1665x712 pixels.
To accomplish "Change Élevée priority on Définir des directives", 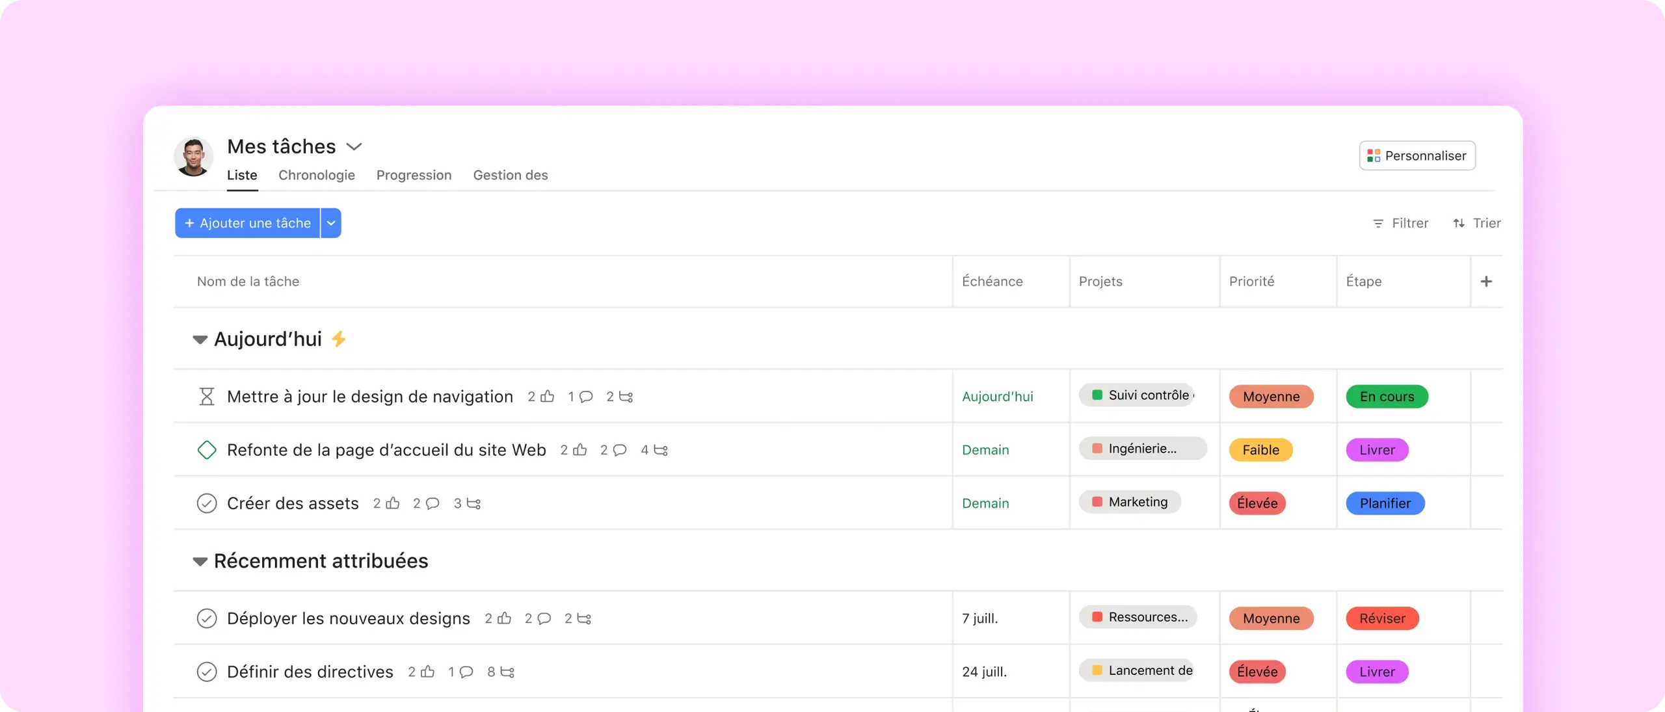I will pos(1257,672).
